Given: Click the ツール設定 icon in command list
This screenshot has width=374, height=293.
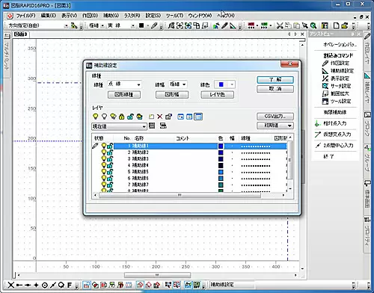Looking at the screenshot, I should click(x=325, y=101).
